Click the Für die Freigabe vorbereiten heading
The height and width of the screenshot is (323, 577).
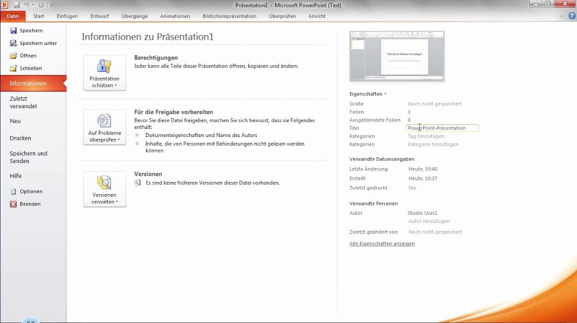pos(174,112)
